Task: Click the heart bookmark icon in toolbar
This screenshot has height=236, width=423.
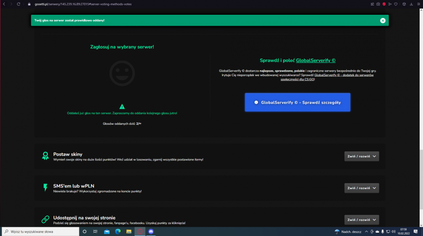Action: click(x=396, y=4)
